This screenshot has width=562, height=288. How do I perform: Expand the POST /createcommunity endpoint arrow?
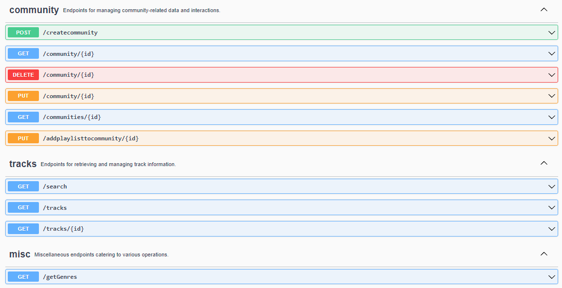click(552, 33)
